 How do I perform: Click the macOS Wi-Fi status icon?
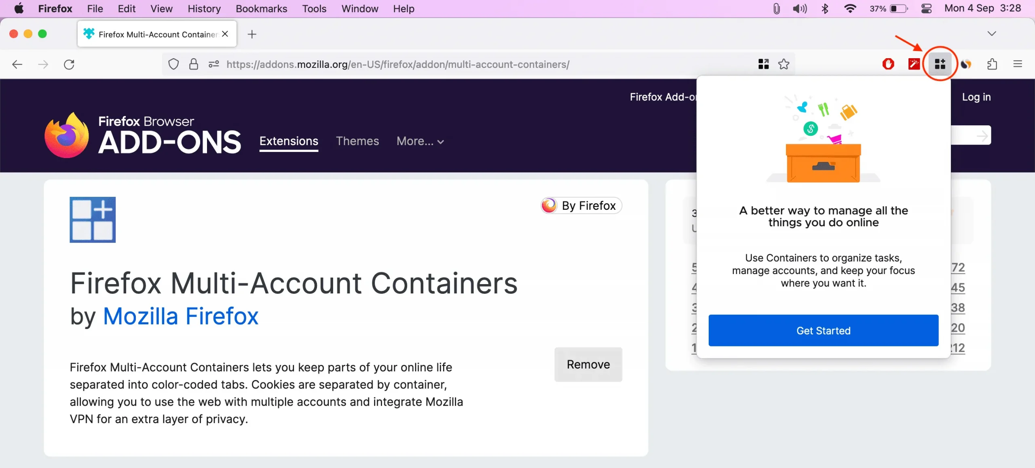[x=849, y=9]
